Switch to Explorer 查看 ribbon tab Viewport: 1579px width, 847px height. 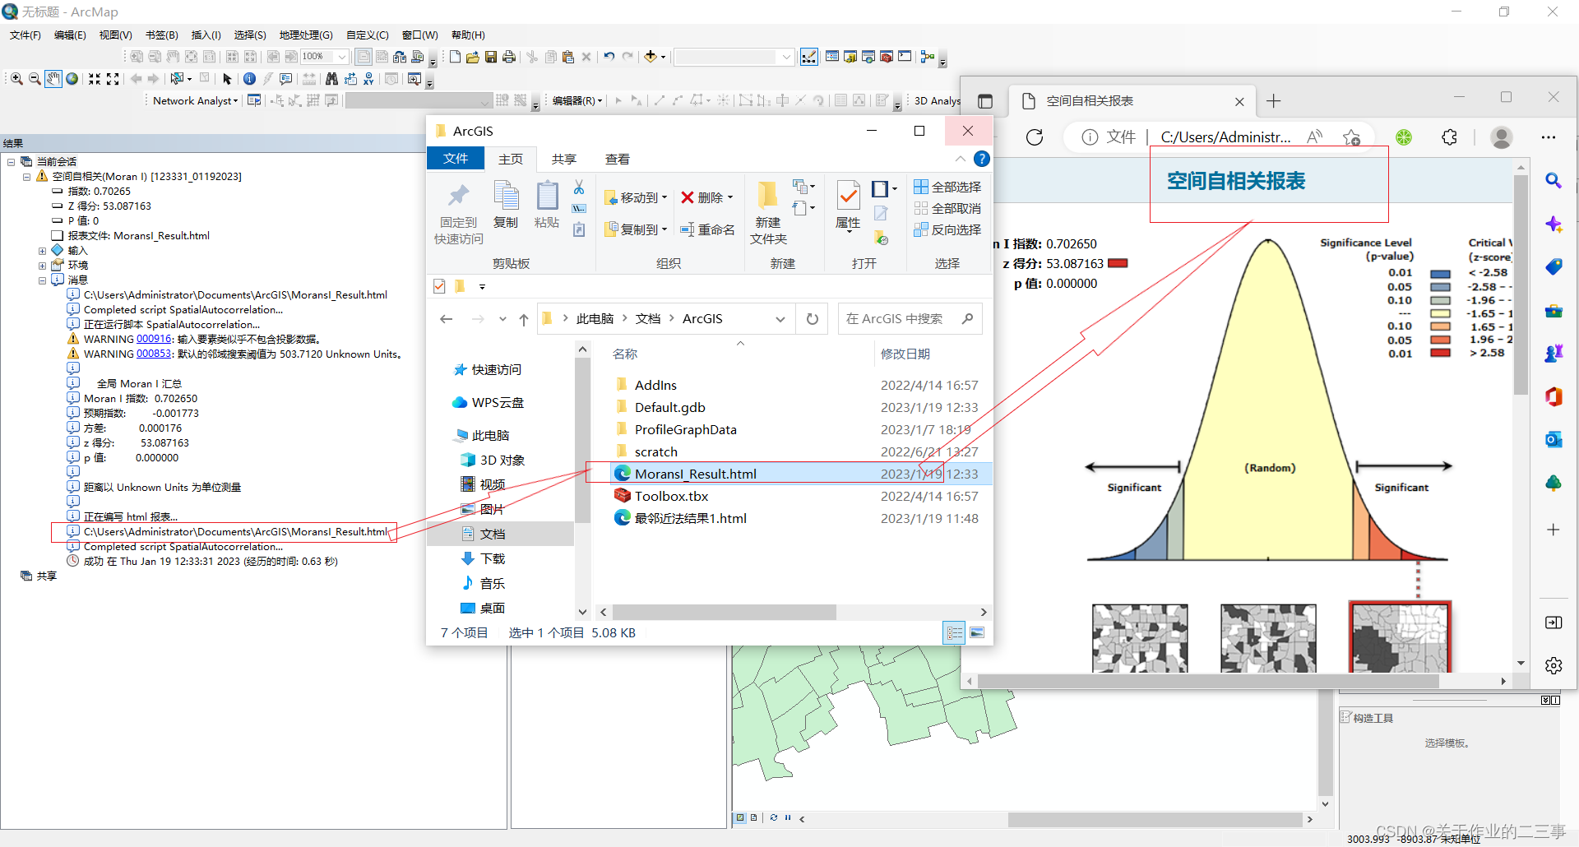tap(618, 159)
